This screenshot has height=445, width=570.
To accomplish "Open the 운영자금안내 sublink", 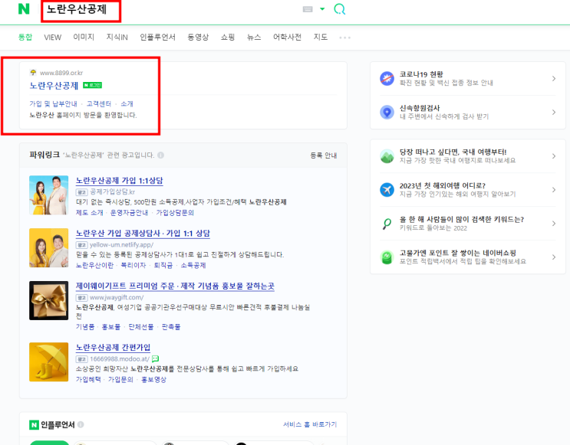I will [x=129, y=213].
